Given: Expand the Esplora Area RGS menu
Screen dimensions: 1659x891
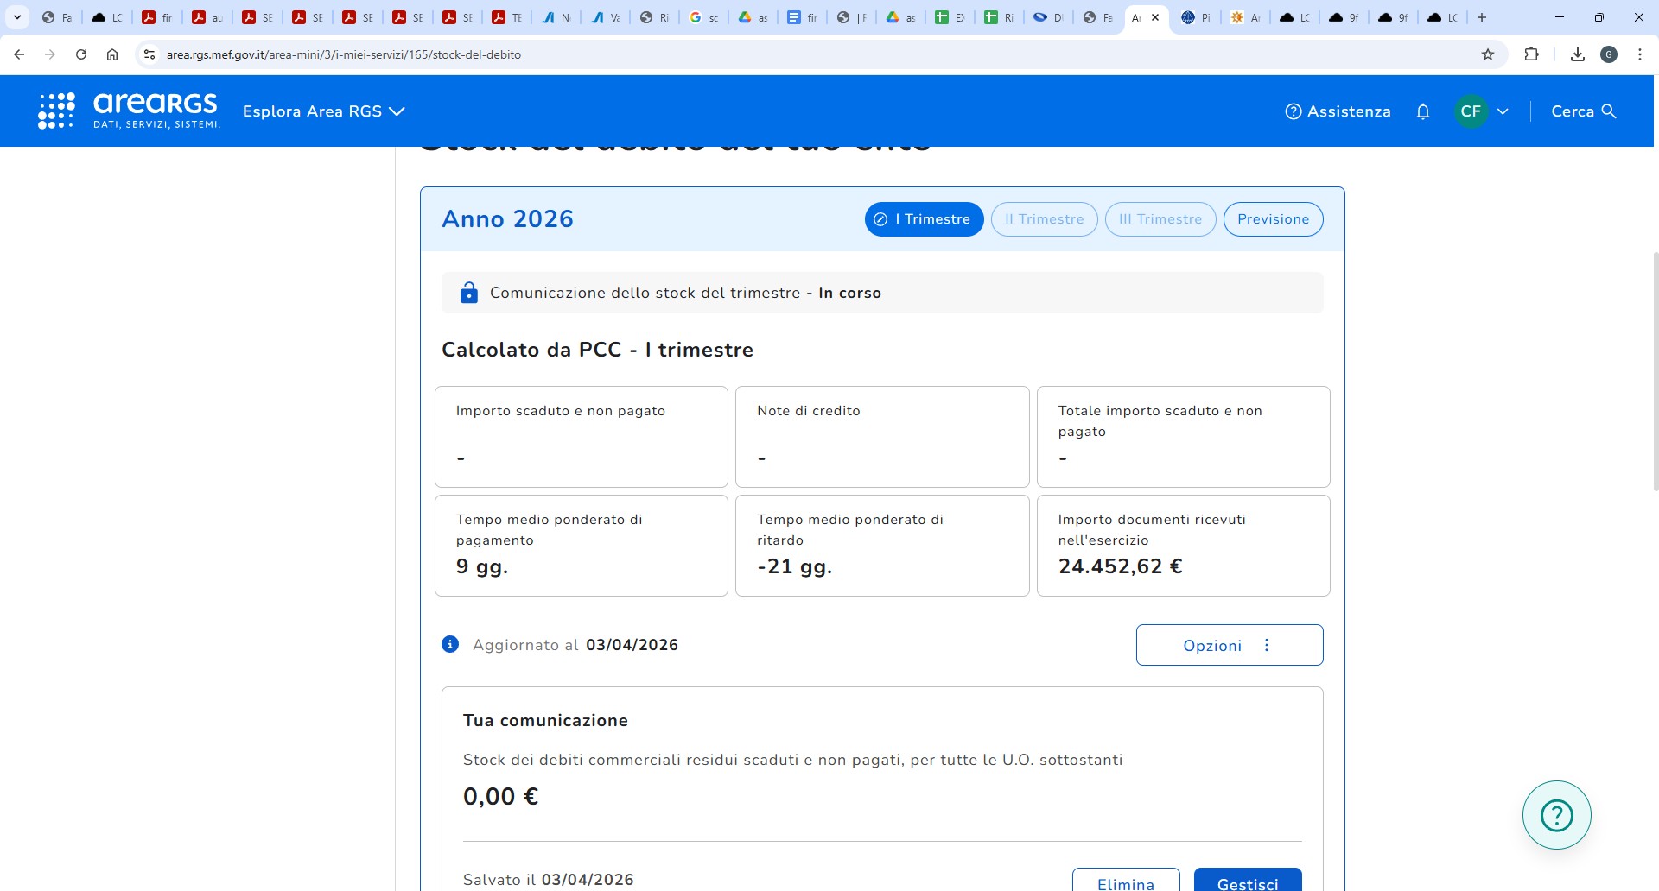Looking at the screenshot, I should pyautogui.click(x=323, y=111).
